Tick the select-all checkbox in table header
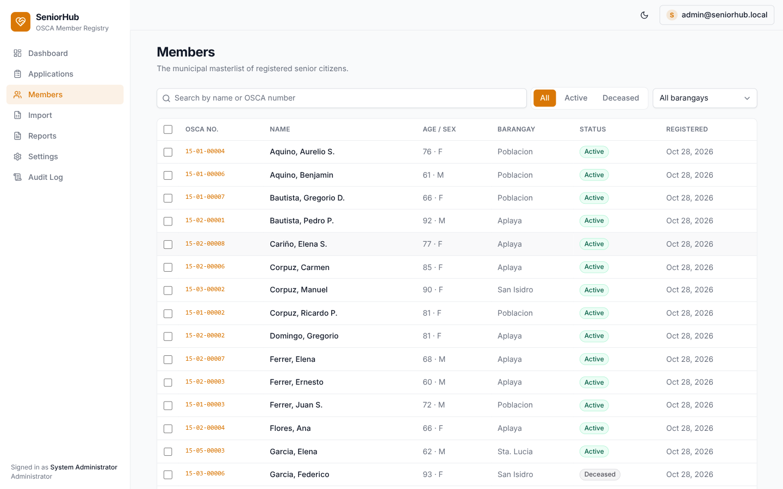The image size is (783, 489). 168,129
